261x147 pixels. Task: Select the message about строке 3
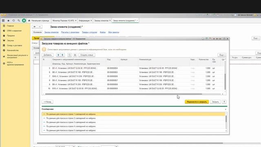click(x=133, y=122)
